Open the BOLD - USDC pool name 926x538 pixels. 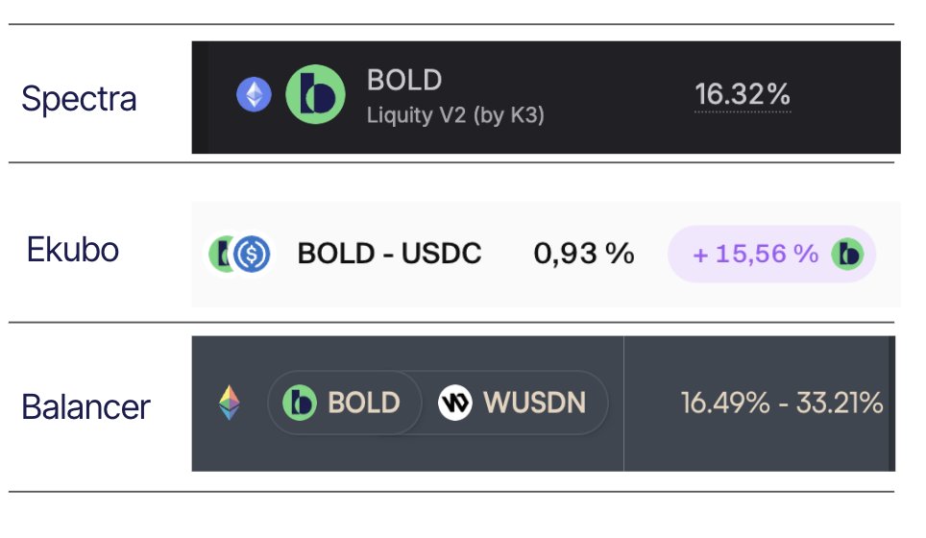(x=389, y=254)
